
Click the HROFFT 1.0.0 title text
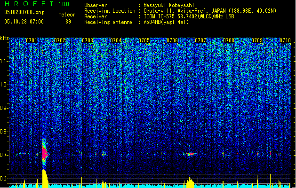(x=37, y=4)
